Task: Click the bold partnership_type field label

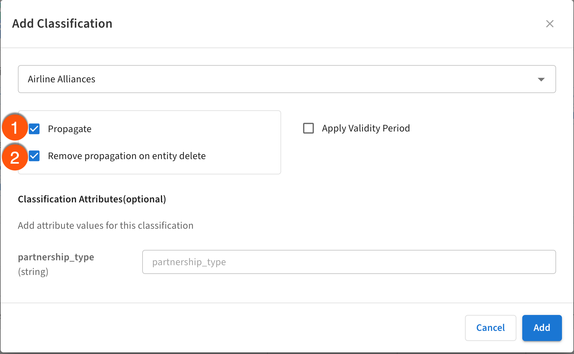Action: 56,257
